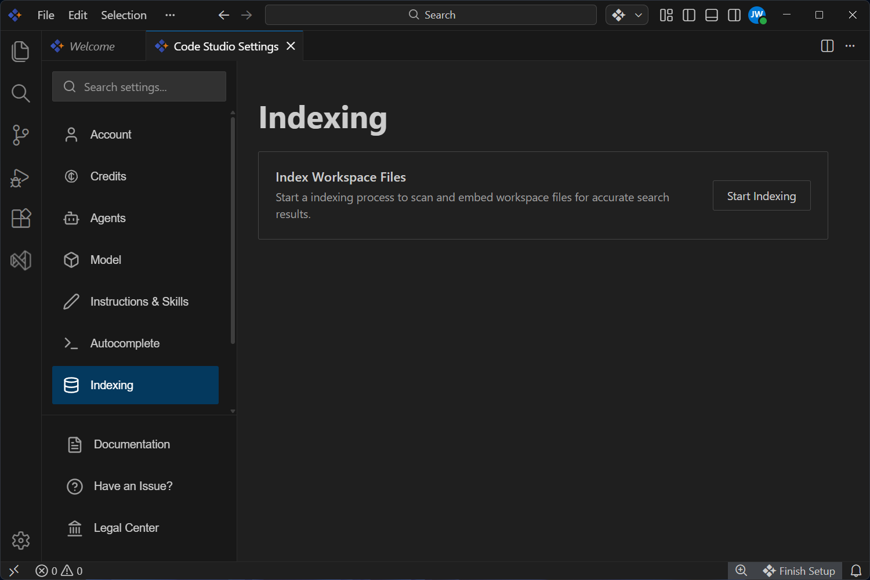Viewport: 870px width, 580px height.
Task: Open Autocomplete settings section
Action: pyautogui.click(x=135, y=343)
